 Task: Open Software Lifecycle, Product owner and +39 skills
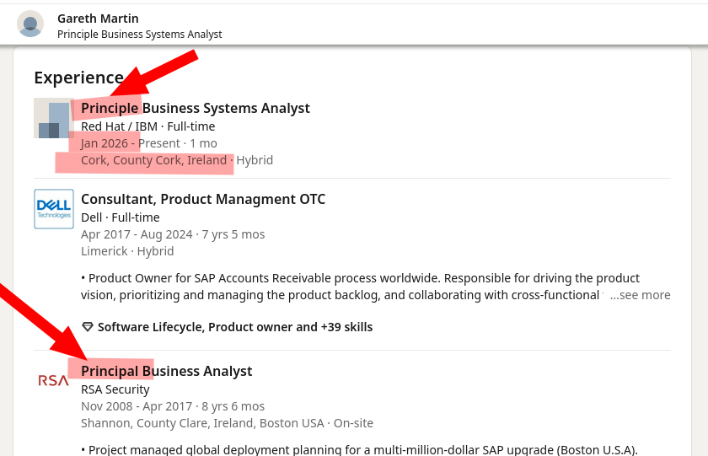[234, 327]
